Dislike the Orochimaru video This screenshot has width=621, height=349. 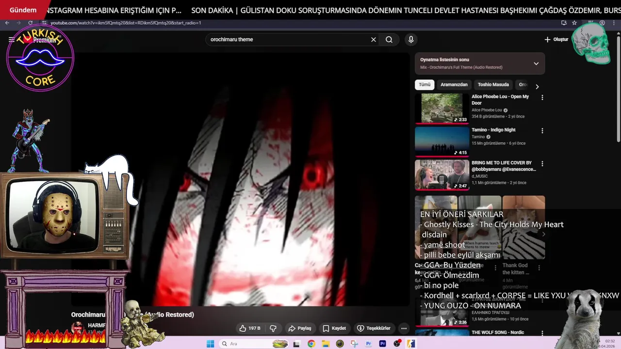273,328
